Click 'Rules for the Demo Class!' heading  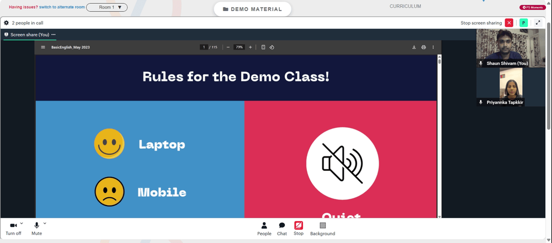236,77
